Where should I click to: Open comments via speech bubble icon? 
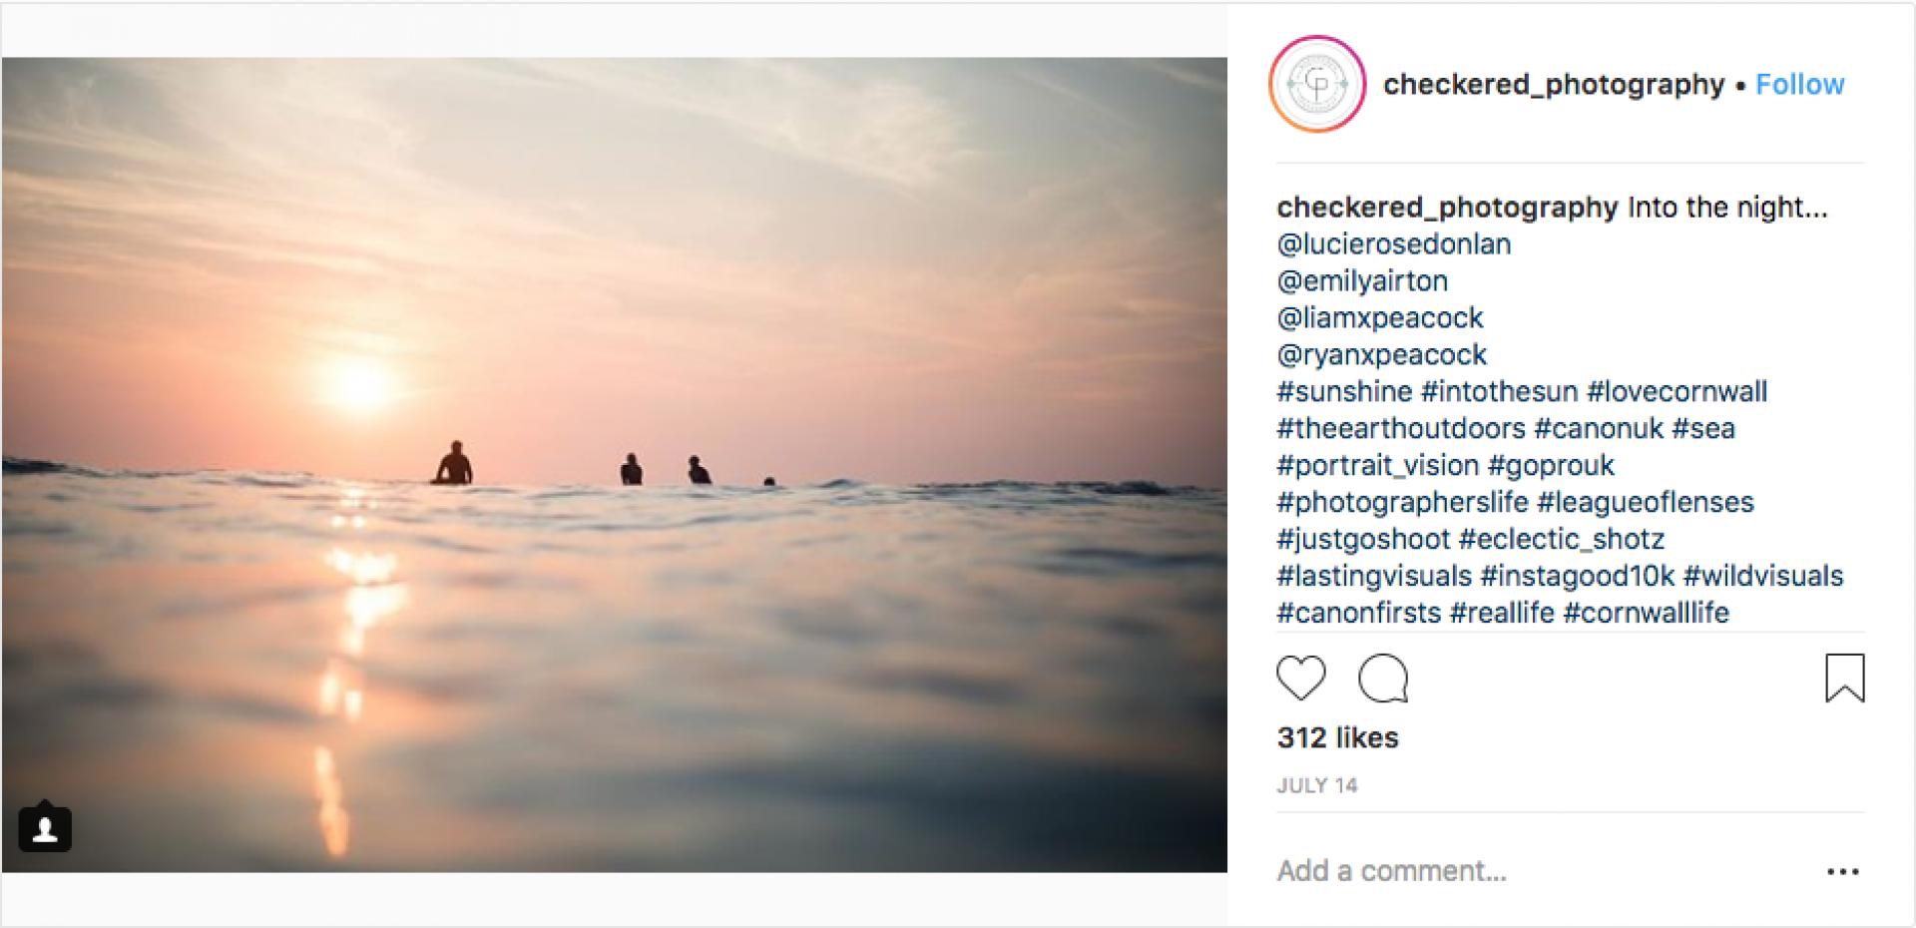pyautogui.click(x=1383, y=679)
